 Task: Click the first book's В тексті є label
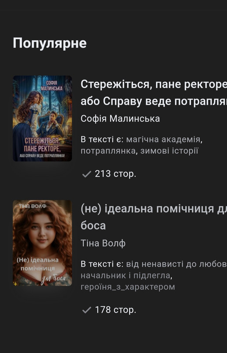(102, 139)
